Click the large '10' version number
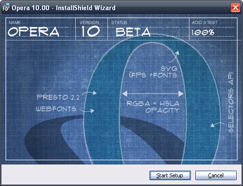Image resolution: width=243 pixels, height=186 pixels. click(x=90, y=31)
